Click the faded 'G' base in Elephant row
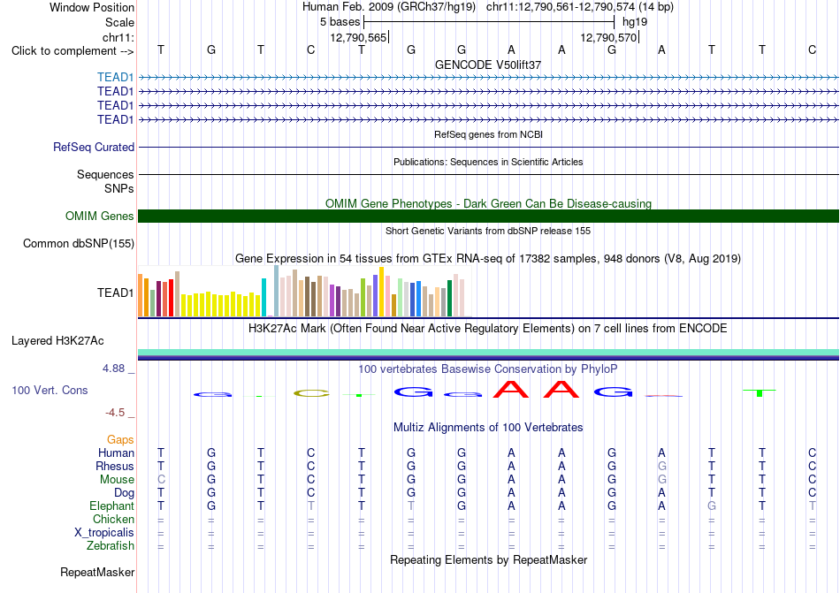The width and height of the screenshot is (840, 593). coord(712,506)
